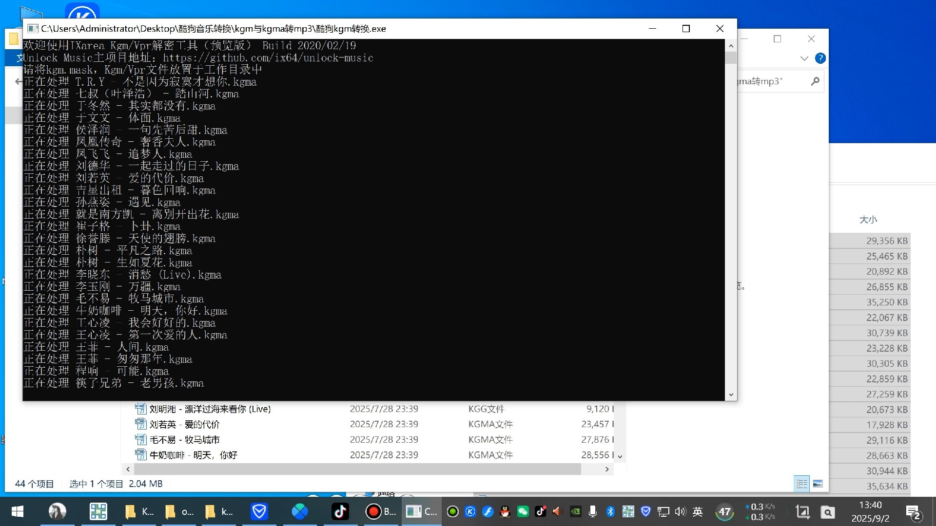Click the muted speaker tray icon
This screenshot has height=526, width=936.
click(558, 511)
